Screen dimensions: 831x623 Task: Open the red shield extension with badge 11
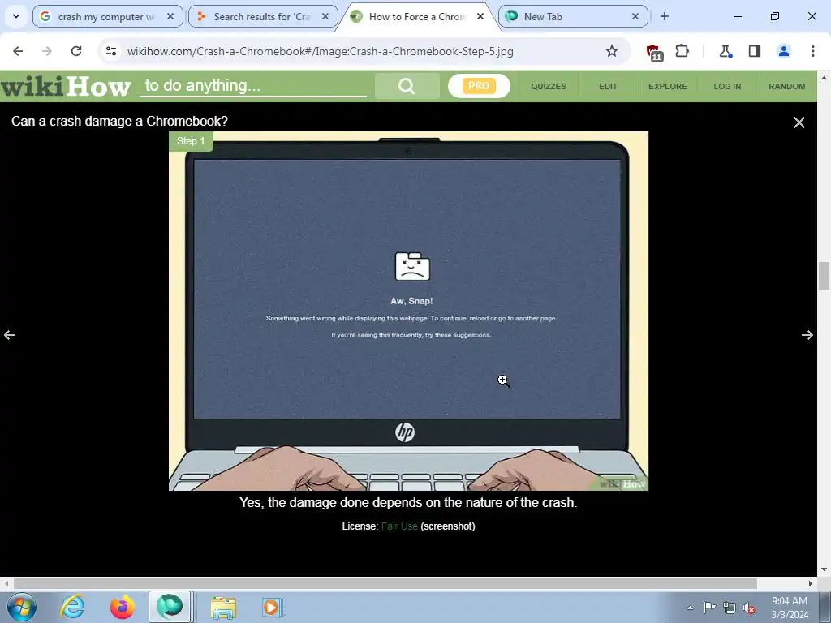click(654, 53)
